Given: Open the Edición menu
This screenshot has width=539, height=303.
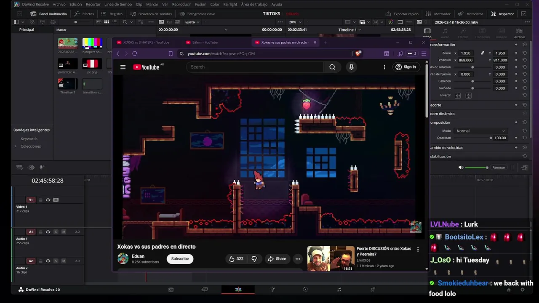Looking at the screenshot, I should click(x=76, y=4).
